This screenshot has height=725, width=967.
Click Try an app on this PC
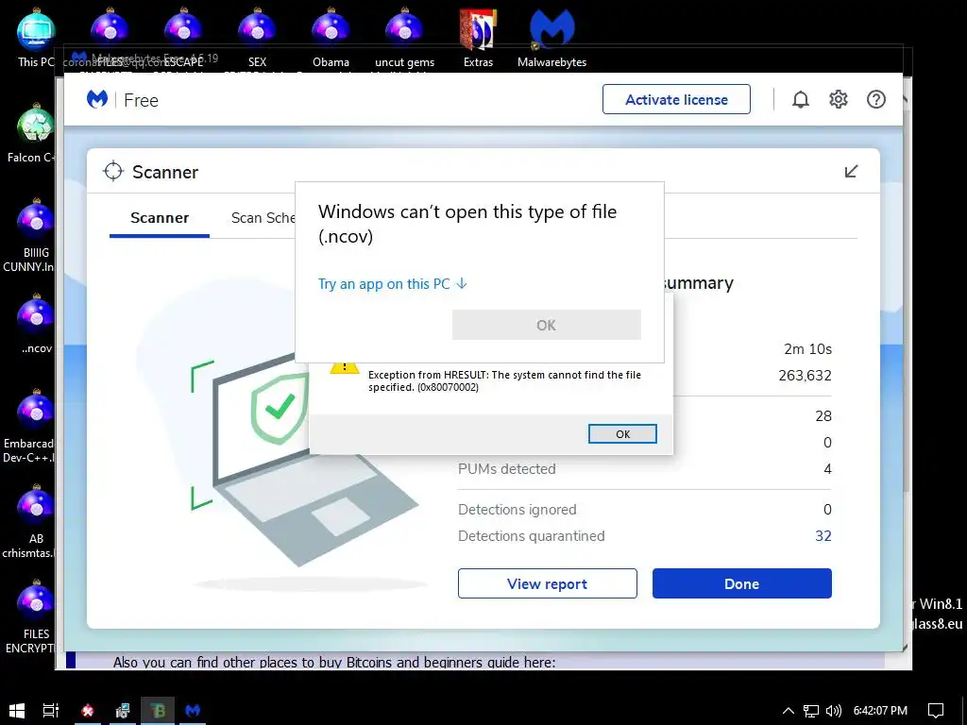[392, 283]
